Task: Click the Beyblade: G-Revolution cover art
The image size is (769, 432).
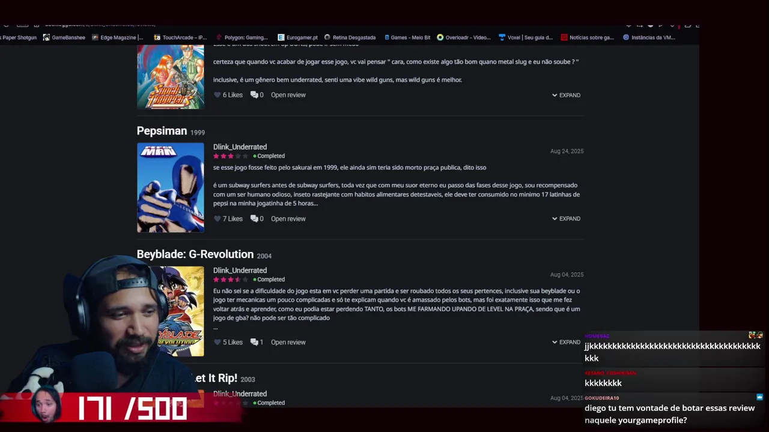Action: click(x=180, y=311)
